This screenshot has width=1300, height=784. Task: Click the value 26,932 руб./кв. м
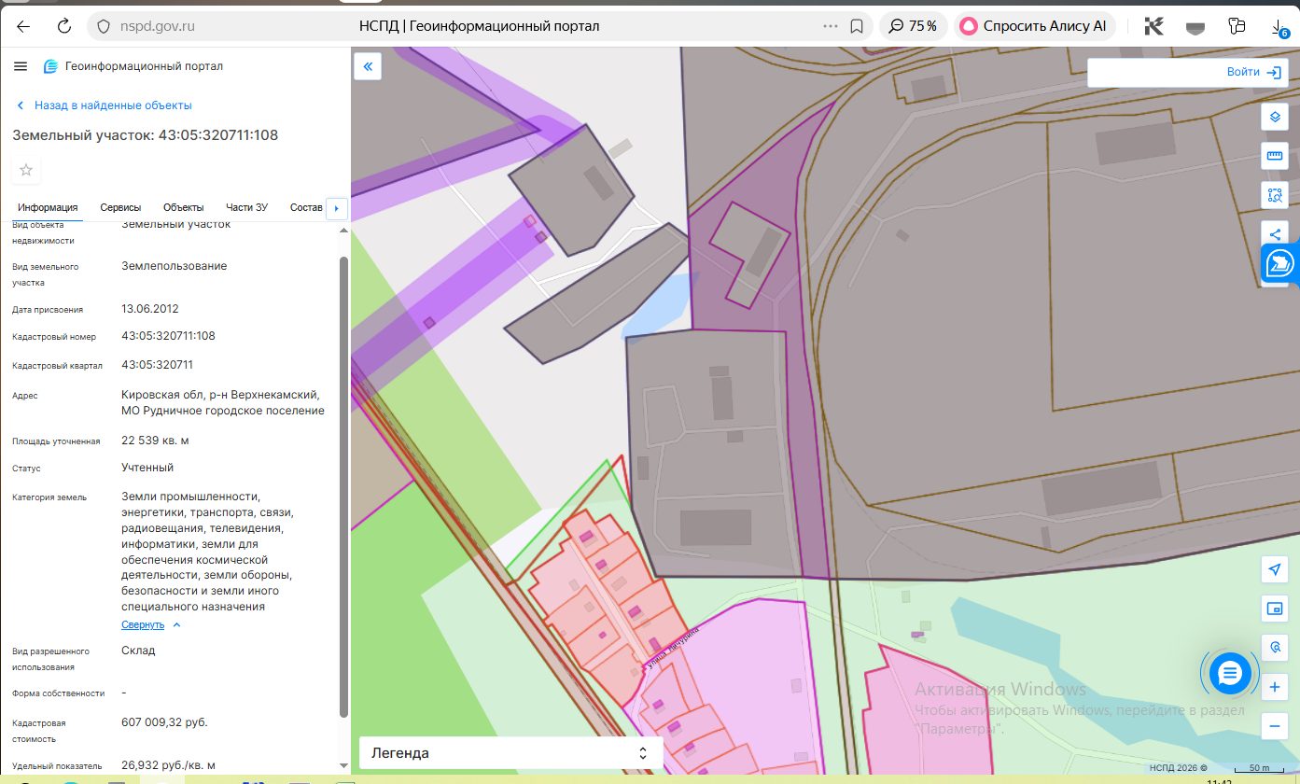[168, 765]
